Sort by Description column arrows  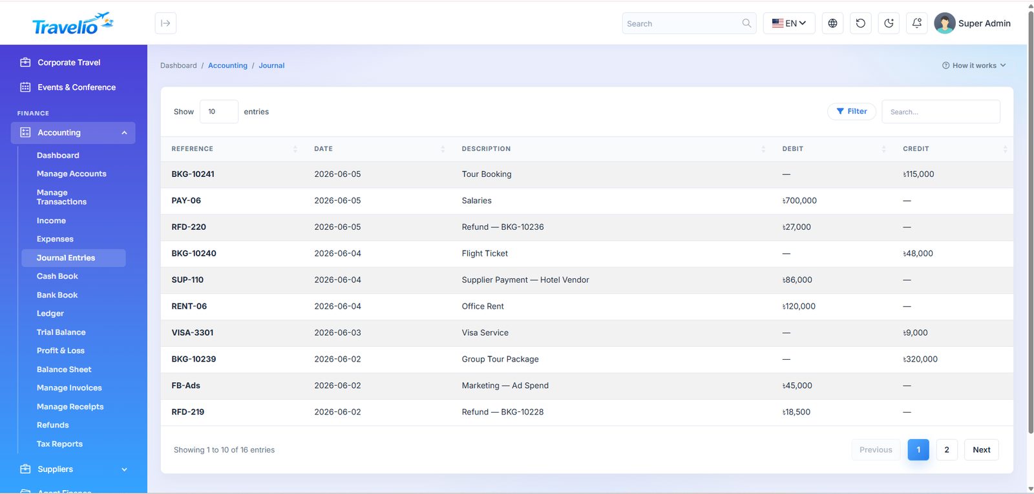point(763,149)
